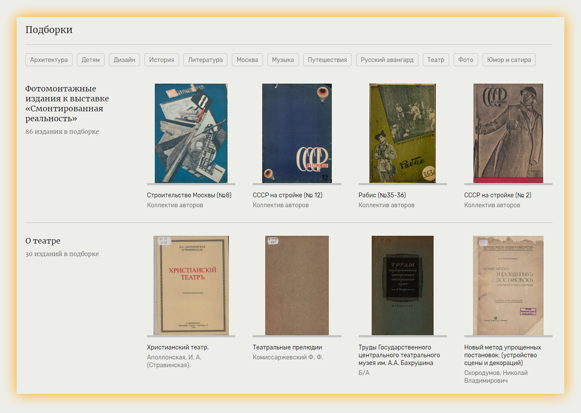Open the Фотомонтажные издания collection heading
The width and height of the screenshot is (581, 413).
coord(67,104)
